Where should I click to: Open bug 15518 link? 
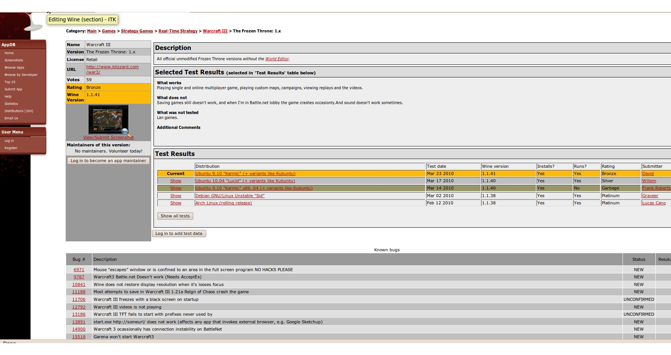79,337
